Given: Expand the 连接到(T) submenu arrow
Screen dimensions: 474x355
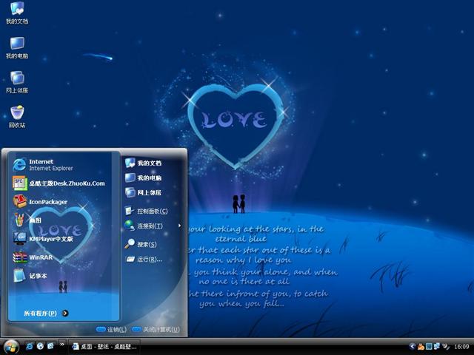Looking at the screenshot, I should coord(180,226).
